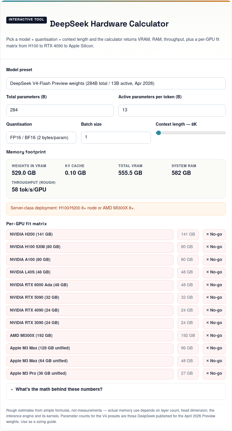232x431 pixels.
Task: Click the Batch size input field
Action: 116,138
